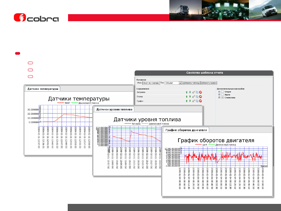Move График row up with green arrow
The width and height of the screenshot is (281, 211).
coord(186,101)
